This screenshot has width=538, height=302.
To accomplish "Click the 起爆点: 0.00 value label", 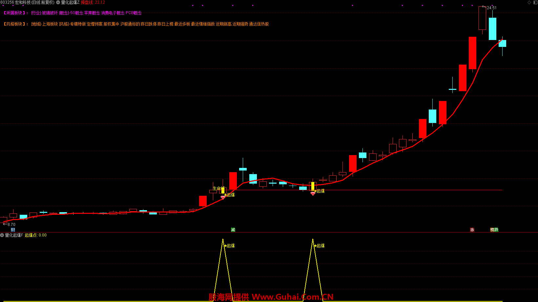I will (x=36, y=235).
